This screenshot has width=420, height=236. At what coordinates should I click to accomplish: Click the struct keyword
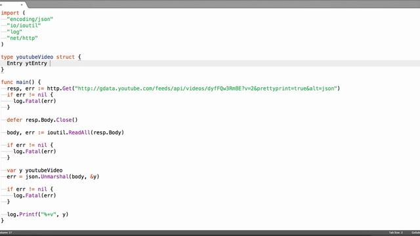coord(66,57)
